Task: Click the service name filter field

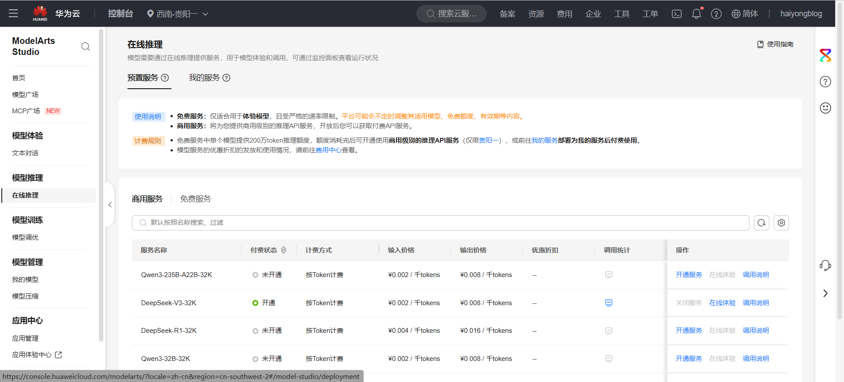Action: (x=440, y=223)
